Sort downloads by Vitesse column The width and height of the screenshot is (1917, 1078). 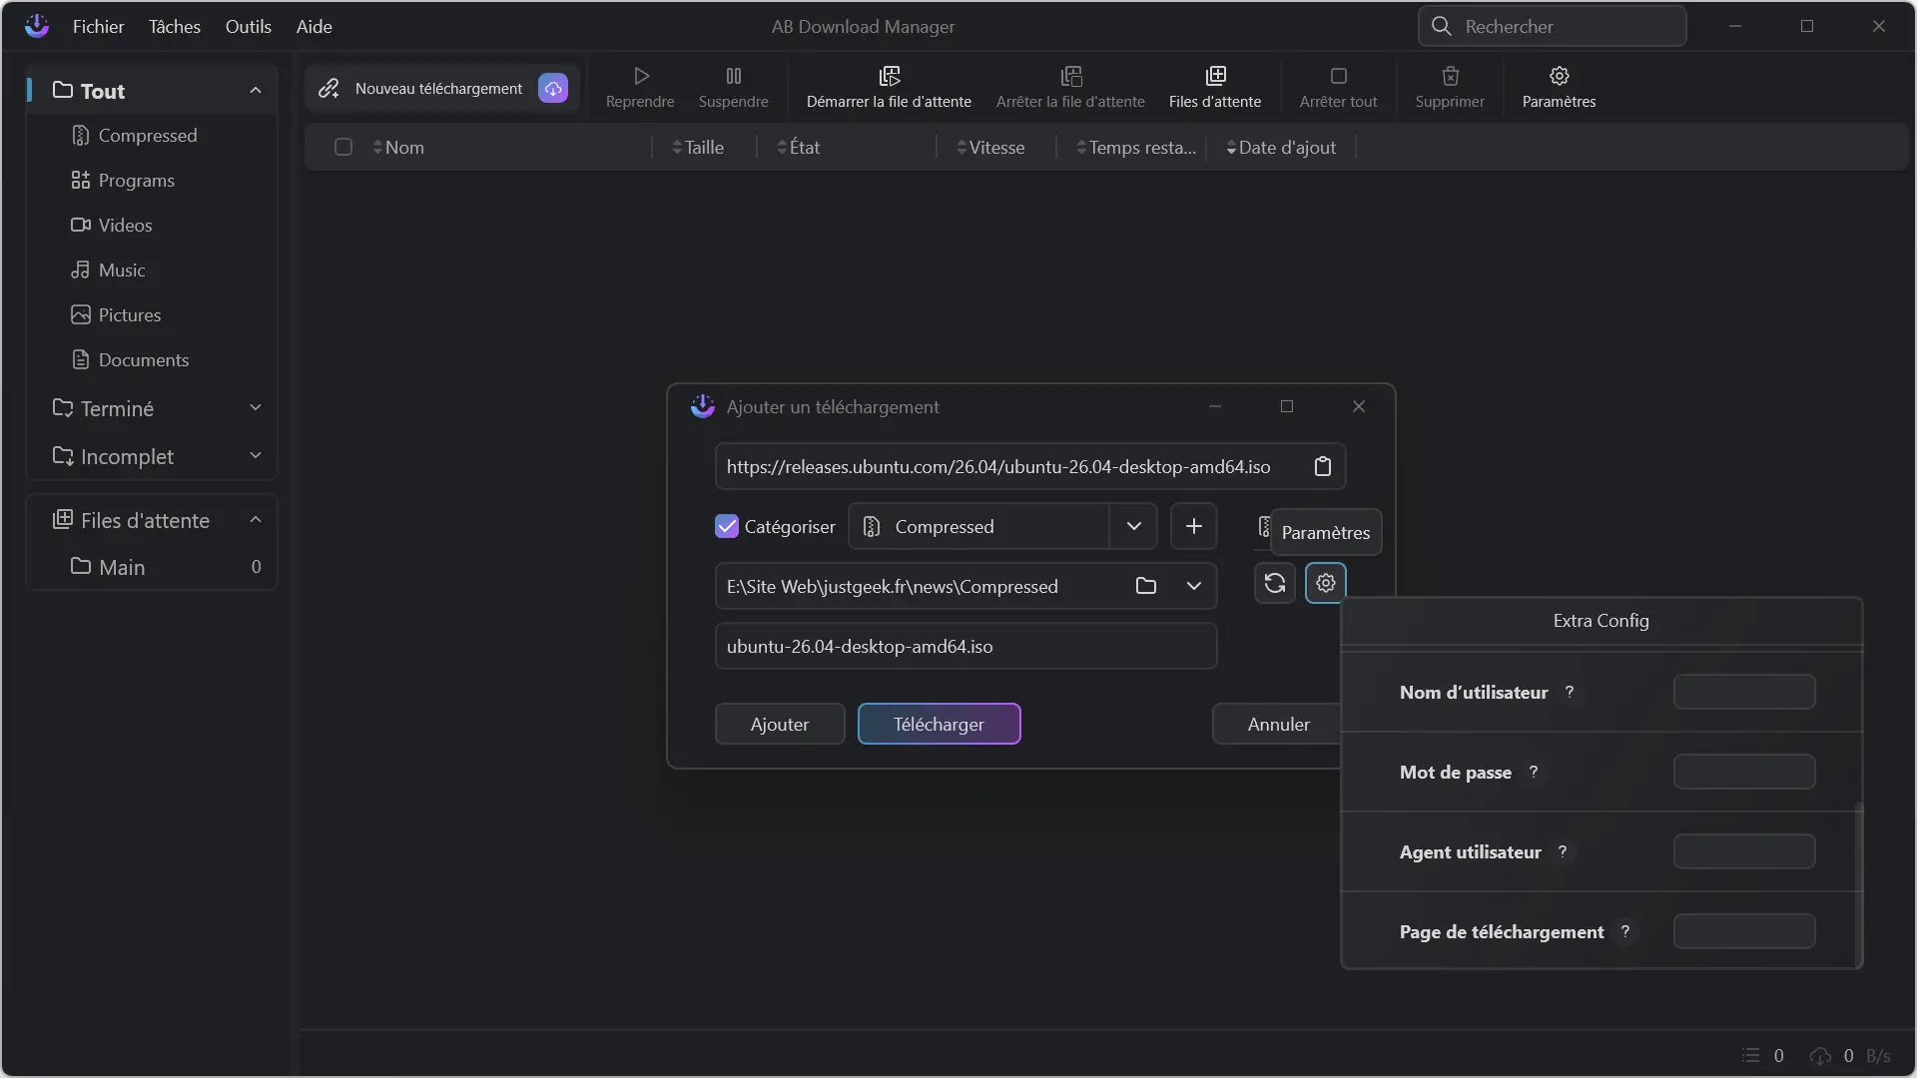[x=990, y=147]
